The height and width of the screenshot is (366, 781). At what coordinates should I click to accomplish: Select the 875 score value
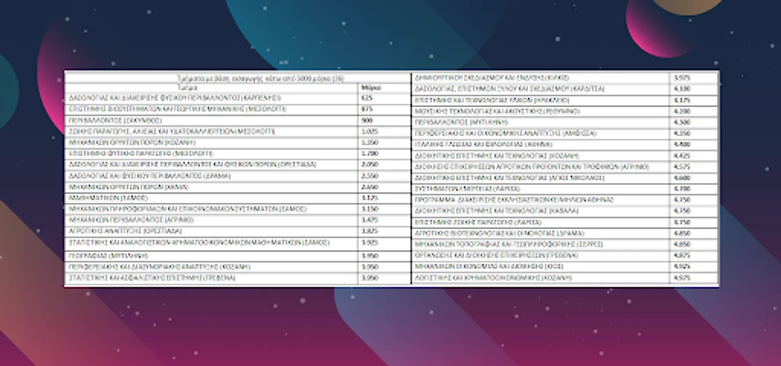pyautogui.click(x=367, y=109)
